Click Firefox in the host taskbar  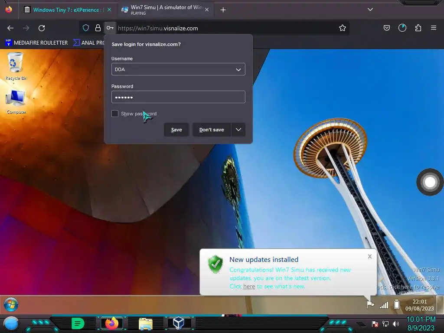click(x=112, y=323)
